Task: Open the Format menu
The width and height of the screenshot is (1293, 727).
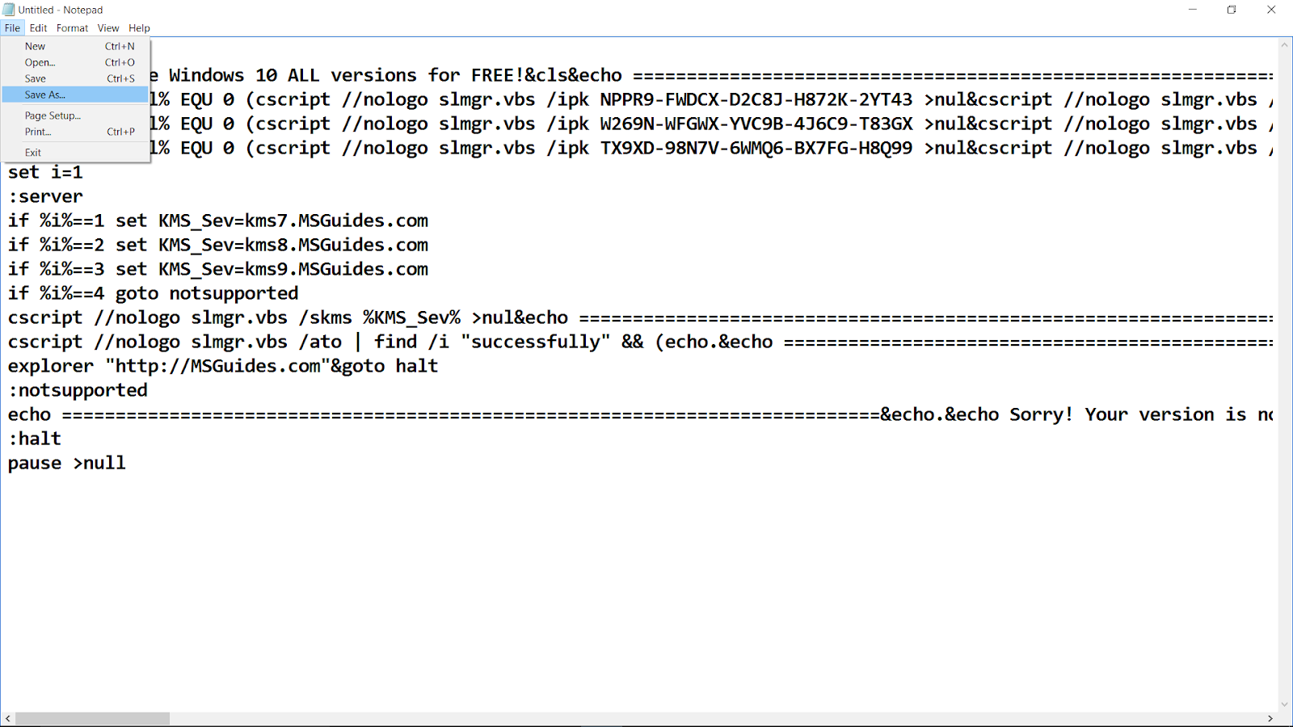Action: [72, 27]
